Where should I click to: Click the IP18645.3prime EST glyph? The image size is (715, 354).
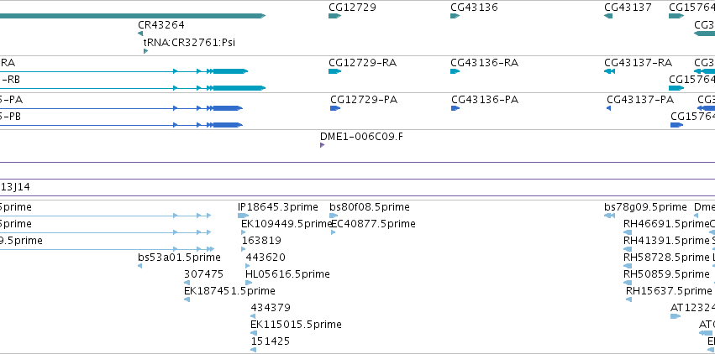[244, 216]
